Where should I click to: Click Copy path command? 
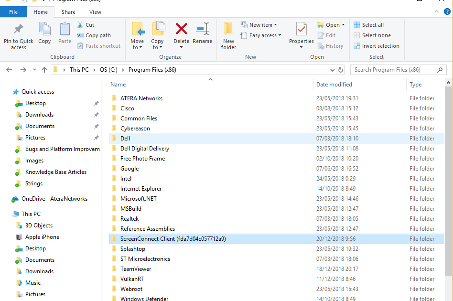pos(94,35)
